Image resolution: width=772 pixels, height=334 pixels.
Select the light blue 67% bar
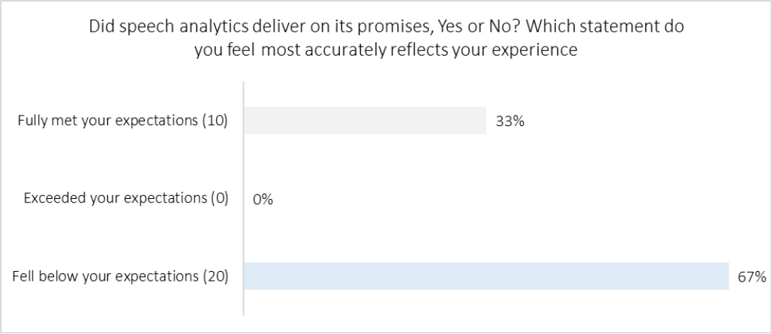pos(486,276)
